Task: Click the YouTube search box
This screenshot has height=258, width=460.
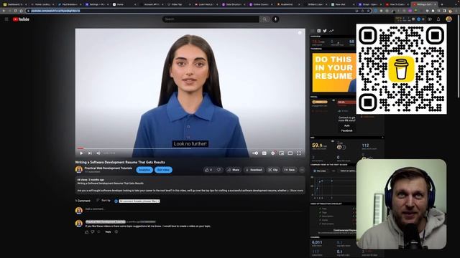Action: tap(211, 19)
